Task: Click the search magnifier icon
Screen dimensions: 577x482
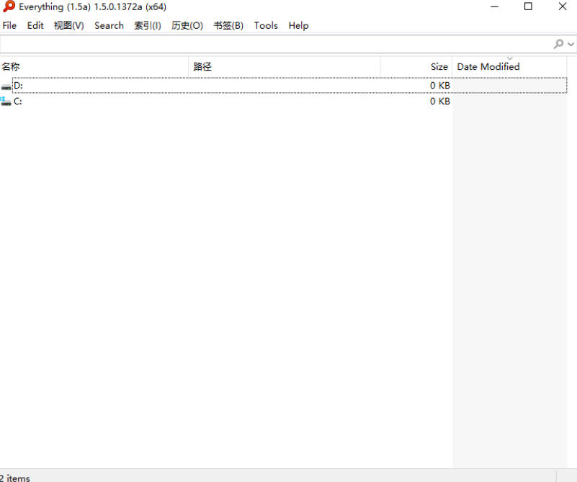Action: tap(558, 44)
